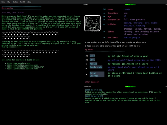The image size is (167, 125).
Task: Click the diamond icon beside occupation
Action: pyautogui.click(x=104, y=20)
